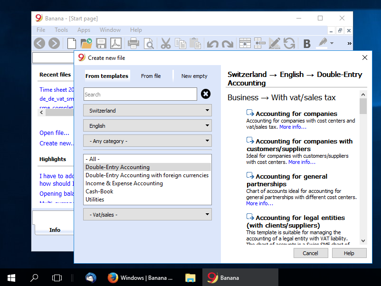Click 'More info' after 'with cost centers.'
The image size is (381, 286).
(x=302, y=162)
